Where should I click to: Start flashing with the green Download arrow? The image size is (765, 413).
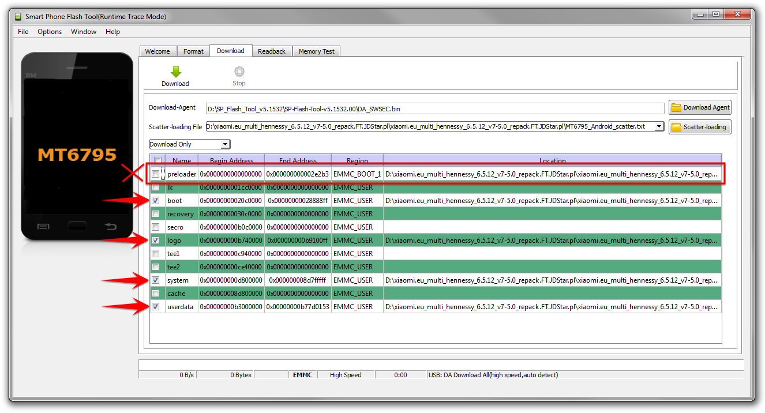pyautogui.click(x=176, y=72)
